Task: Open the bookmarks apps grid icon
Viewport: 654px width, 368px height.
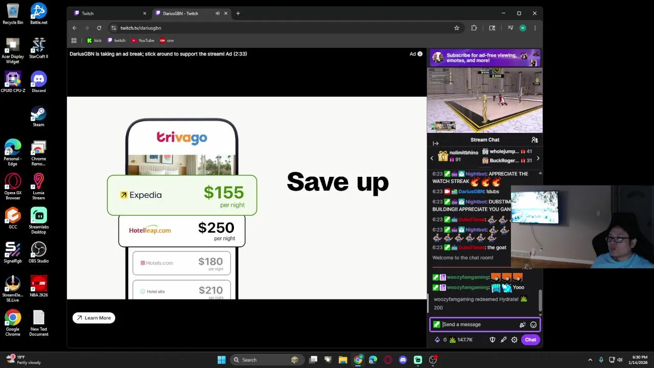Action: (x=74, y=40)
